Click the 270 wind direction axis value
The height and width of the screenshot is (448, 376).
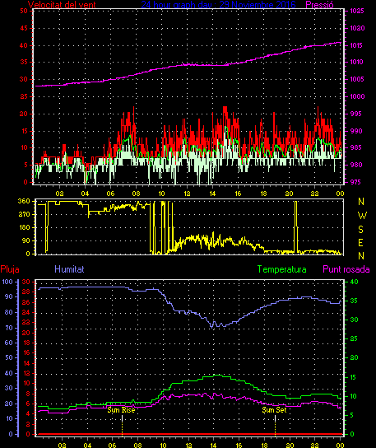point(24,214)
